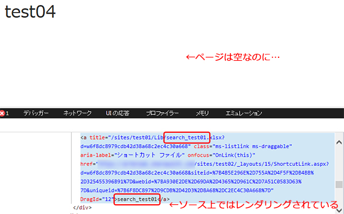This screenshot has height=214, width=344.
Task: Switch to the ネットワーク tab
Action: (77, 113)
